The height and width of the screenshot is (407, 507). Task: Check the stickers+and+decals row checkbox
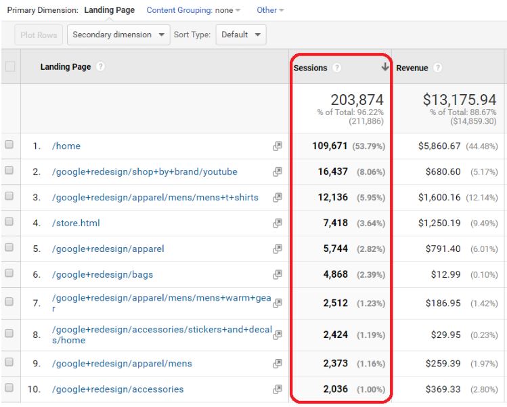click(x=9, y=333)
